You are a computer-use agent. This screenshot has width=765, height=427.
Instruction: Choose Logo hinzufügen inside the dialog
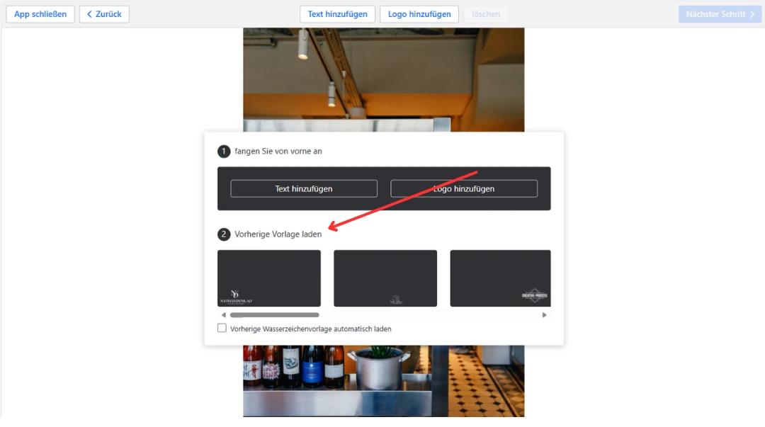464,188
